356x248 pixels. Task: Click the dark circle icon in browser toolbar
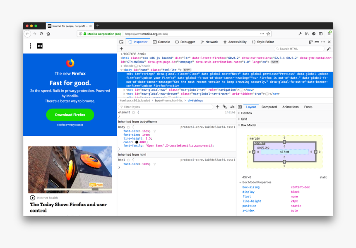[x=314, y=34]
